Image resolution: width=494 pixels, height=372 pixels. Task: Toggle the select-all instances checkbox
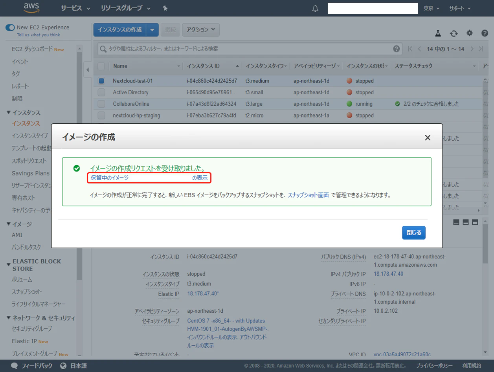pos(101,66)
